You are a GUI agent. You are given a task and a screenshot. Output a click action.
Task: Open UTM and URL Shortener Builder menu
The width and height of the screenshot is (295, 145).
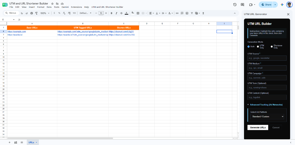(107, 7)
